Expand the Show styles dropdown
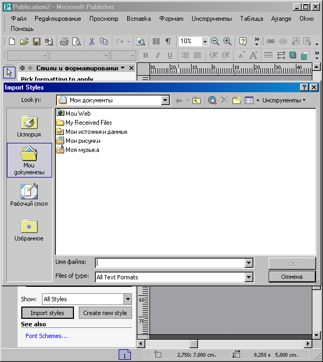 pos(128,299)
